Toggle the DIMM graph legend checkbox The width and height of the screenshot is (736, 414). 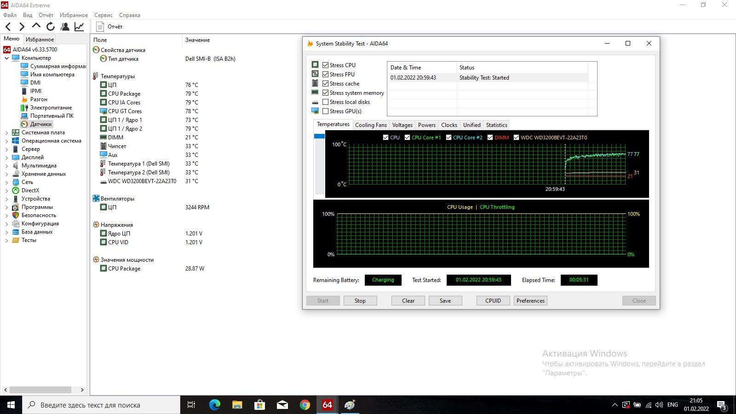(x=490, y=138)
